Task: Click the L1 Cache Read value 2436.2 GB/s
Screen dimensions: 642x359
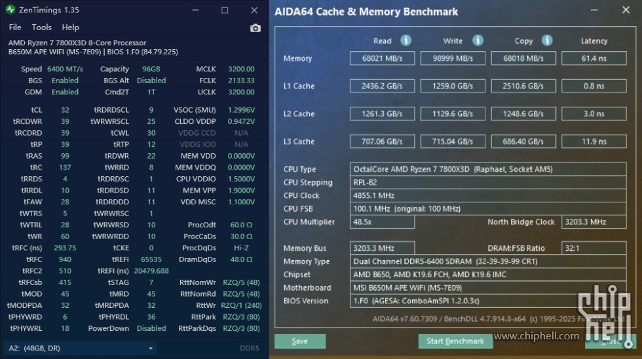Action: pos(382,86)
